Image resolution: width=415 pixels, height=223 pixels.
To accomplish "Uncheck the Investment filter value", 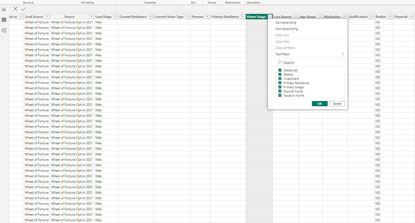I will [280, 79].
